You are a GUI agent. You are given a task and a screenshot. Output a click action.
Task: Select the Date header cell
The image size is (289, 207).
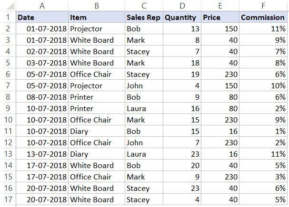(x=42, y=18)
